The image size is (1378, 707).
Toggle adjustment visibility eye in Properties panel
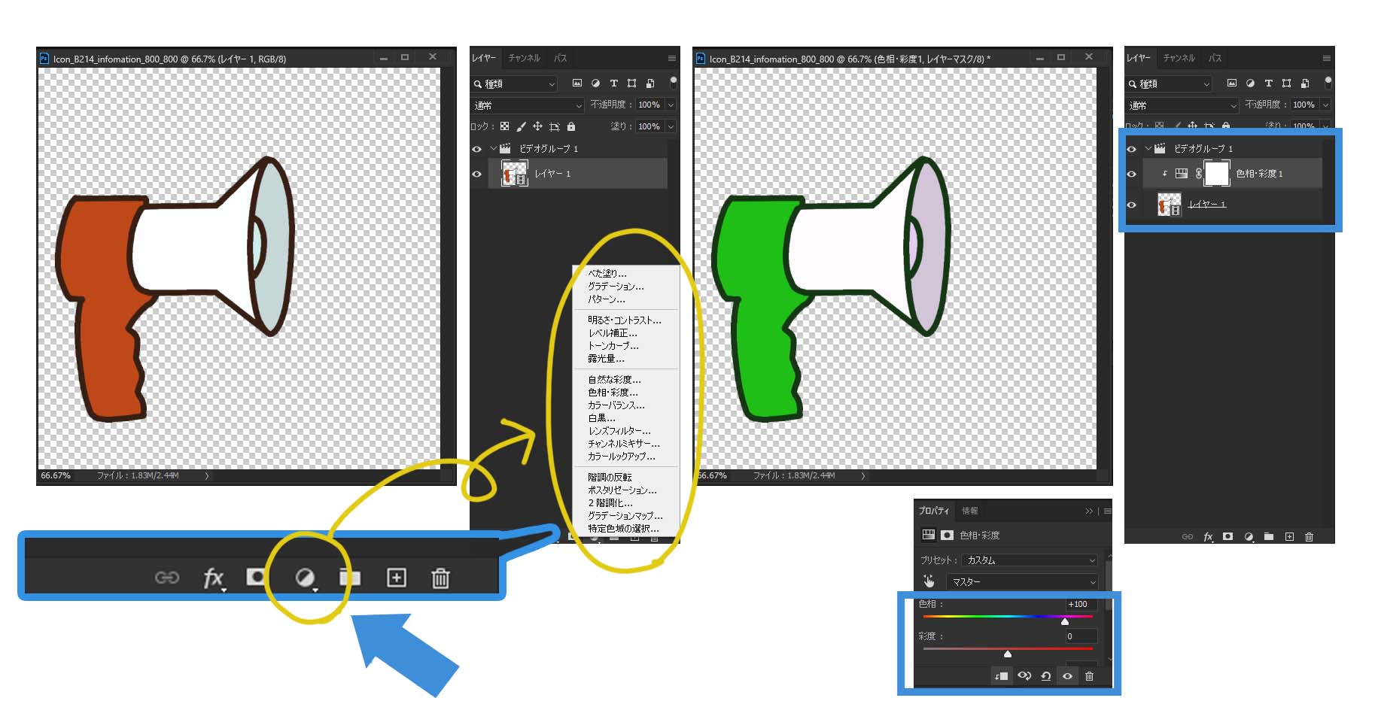[x=1067, y=676]
